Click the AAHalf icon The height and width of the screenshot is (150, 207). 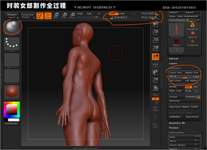[x=155, y=48]
